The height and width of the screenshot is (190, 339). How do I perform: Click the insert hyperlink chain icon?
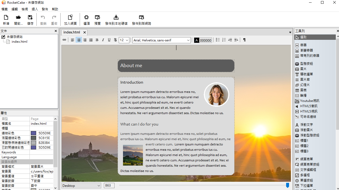[64, 40]
